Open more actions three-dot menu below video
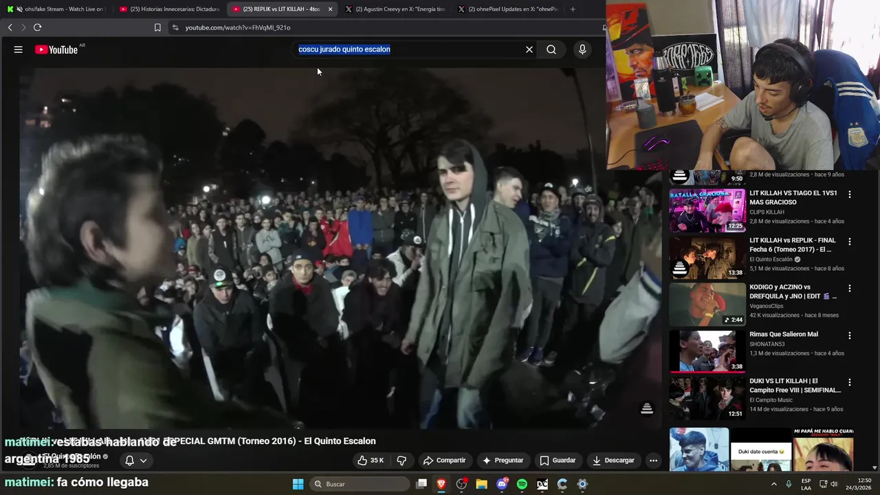This screenshot has width=880, height=495. pos(654,461)
